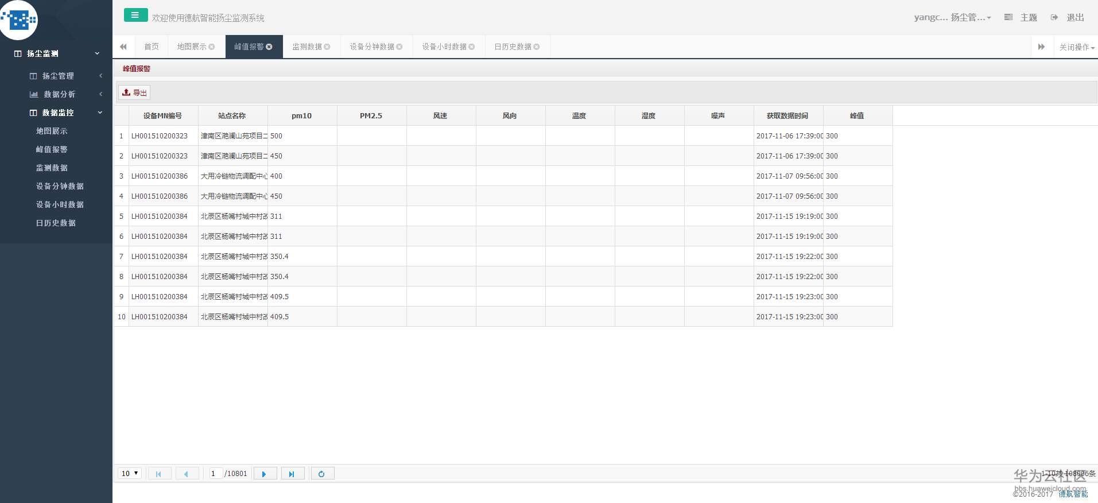Collapse the 扬尘监测 sidebar section
Image resolution: width=1098 pixels, height=503 pixels.
click(56, 53)
